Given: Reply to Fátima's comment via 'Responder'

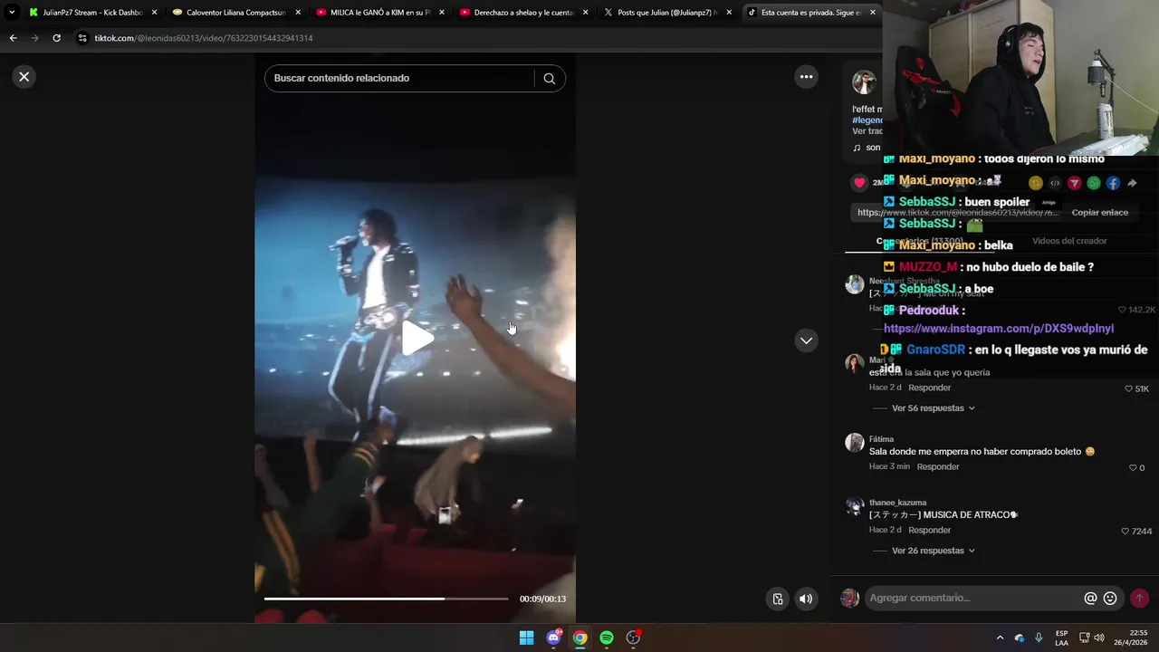Looking at the screenshot, I should [937, 466].
